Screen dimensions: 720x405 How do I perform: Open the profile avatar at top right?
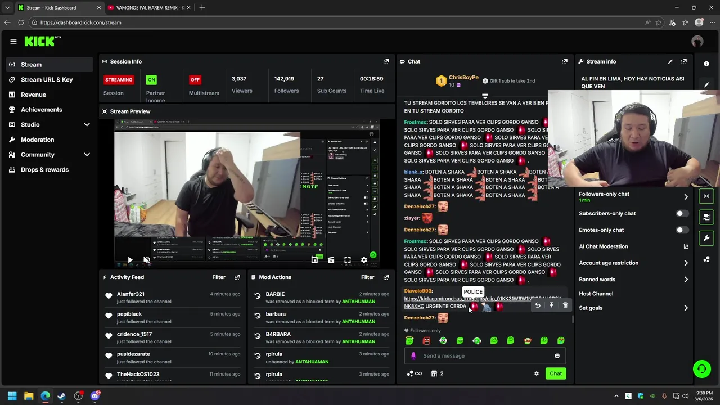[x=697, y=41]
